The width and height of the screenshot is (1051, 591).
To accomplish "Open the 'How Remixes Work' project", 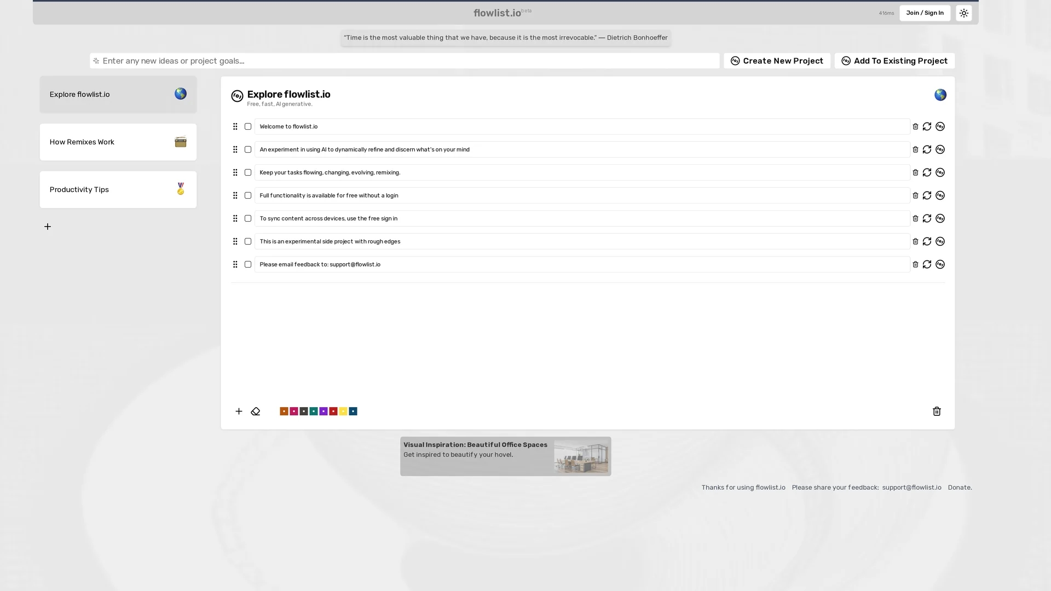I will pos(118,142).
